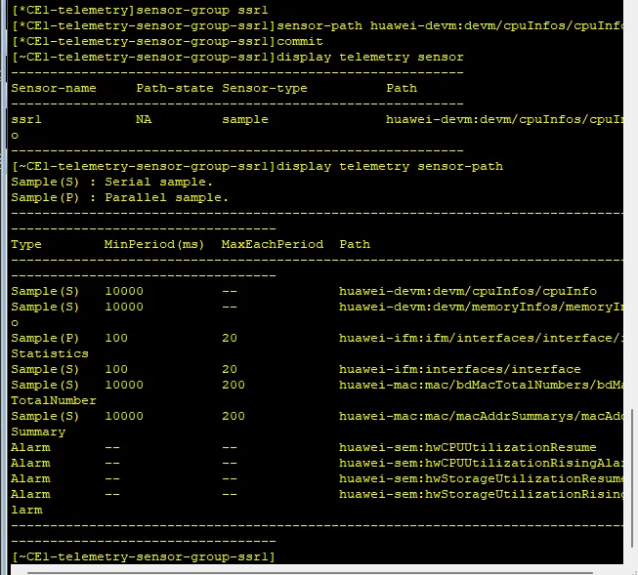Click the bdMacTotalNumbers path entry

point(481,385)
